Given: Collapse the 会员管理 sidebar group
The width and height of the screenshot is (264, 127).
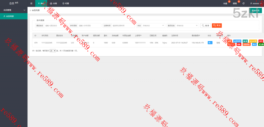Looking at the screenshot, I should 14,10.
